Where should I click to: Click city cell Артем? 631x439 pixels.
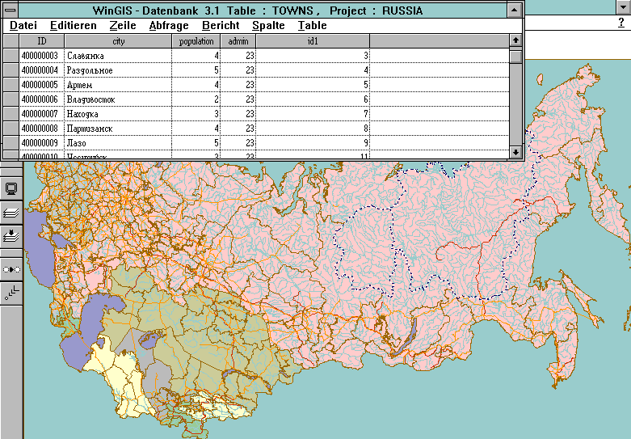pos(118,85)
